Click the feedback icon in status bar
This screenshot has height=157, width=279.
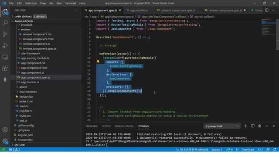268,150
